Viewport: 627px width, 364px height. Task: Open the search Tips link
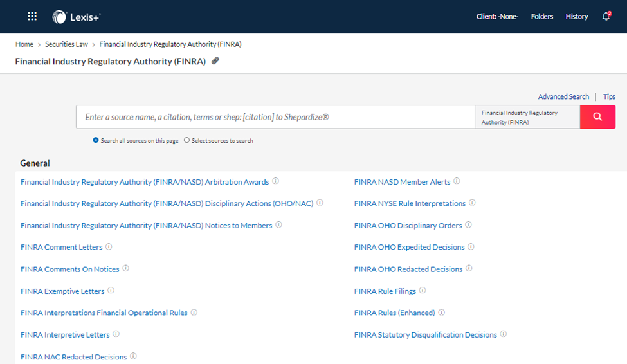click(x=609, y=97)
